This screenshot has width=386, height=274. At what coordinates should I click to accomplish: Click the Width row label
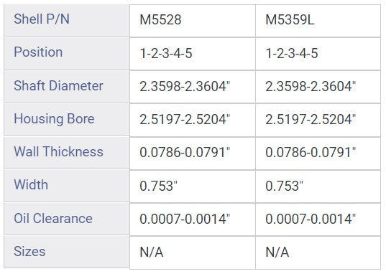67,186
